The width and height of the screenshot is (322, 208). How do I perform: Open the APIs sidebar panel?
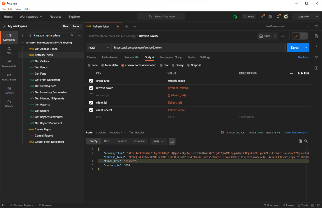pos(9,50)
